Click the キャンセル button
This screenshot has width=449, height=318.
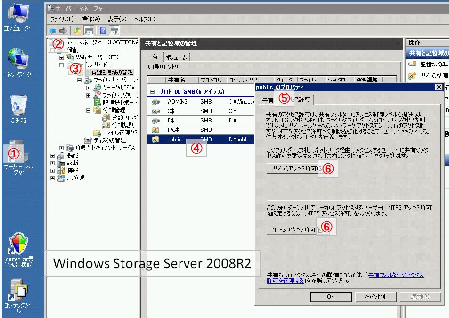click(376, 297)
